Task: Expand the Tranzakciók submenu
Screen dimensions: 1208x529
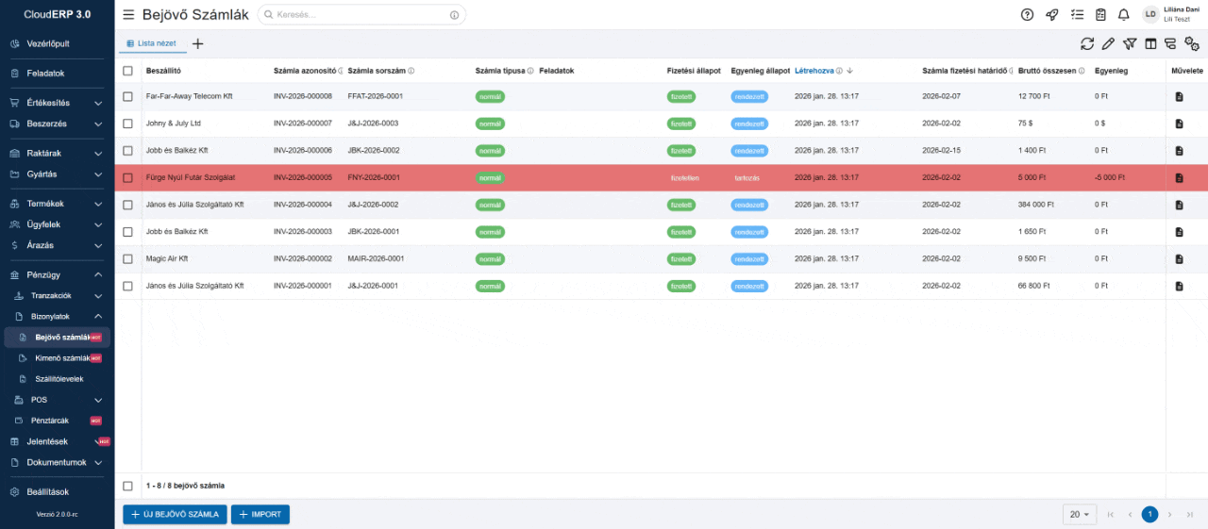Action: point(57,295)
